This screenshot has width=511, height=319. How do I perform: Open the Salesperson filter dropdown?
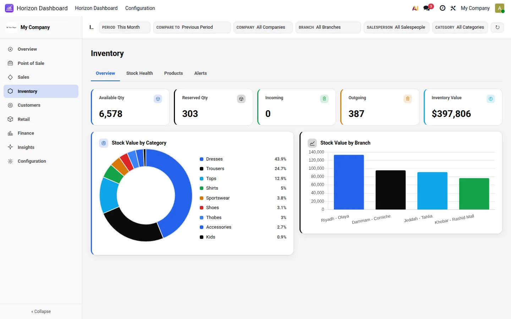396,27
